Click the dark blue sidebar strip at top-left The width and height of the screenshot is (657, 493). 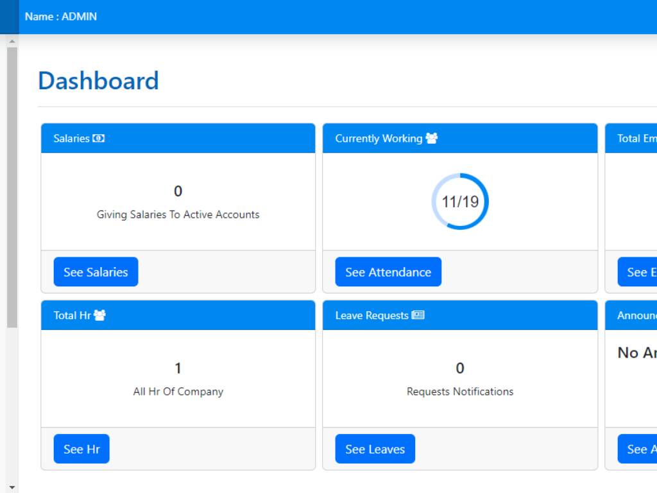9,17
